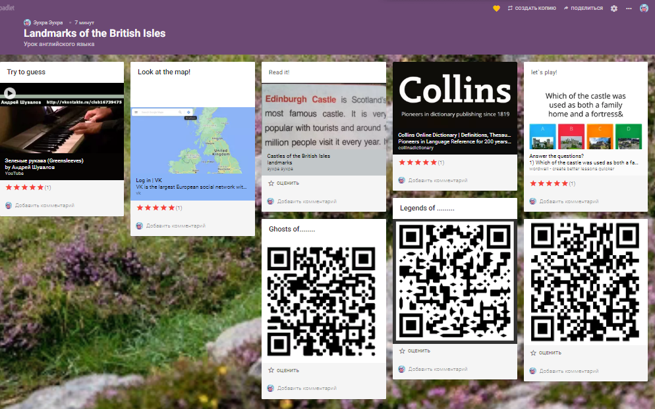Give fifth star on Try to guess post
This screenshot has width=655, height=409.
40,187
